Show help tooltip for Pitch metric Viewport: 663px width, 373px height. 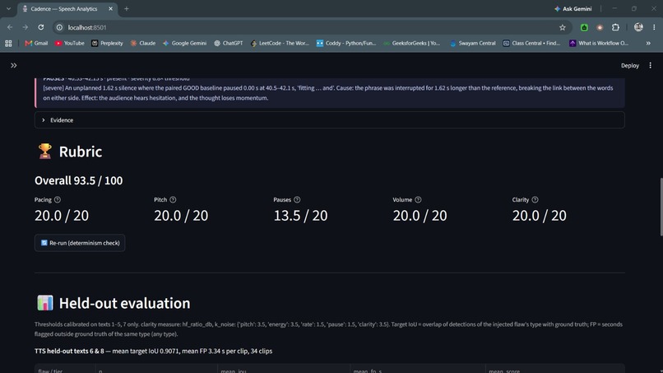point(173,199)
